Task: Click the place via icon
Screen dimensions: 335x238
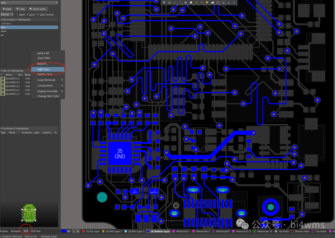Action: (207, 2)
